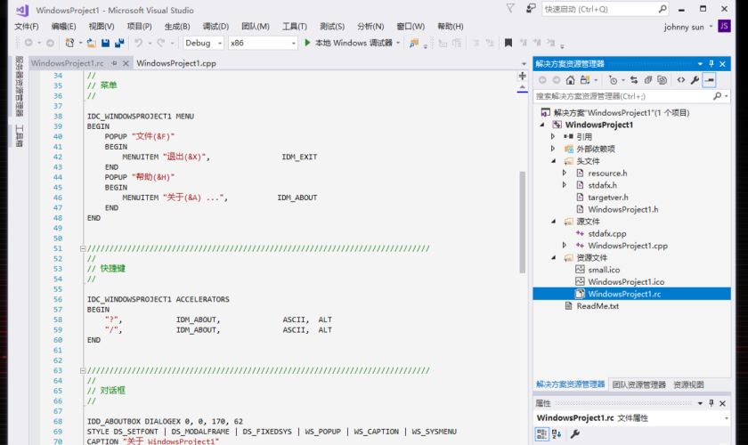Click the Open File folder icon
The image size is (748, 445).
pos(92,43)
